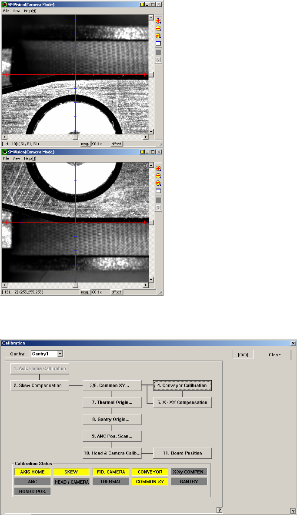Viewport: 297px width, 515px height.
Task: Click scroll-up arrow in upper SMVision
Action: tap(151, 17)
